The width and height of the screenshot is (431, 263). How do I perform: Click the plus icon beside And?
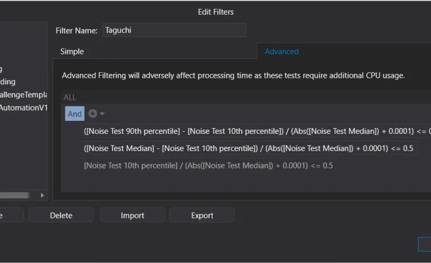coord(92,114)
